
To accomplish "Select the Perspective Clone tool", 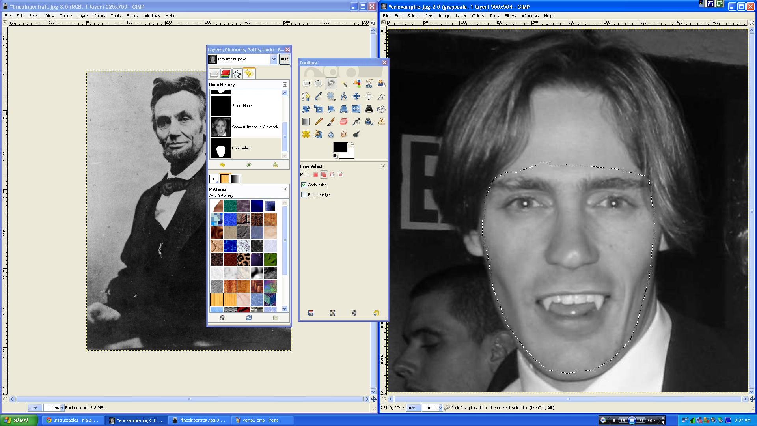I will point(319,134).
